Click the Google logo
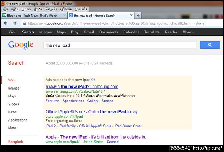The height and width of the screenshot is (152, 224). pos(21,45)
